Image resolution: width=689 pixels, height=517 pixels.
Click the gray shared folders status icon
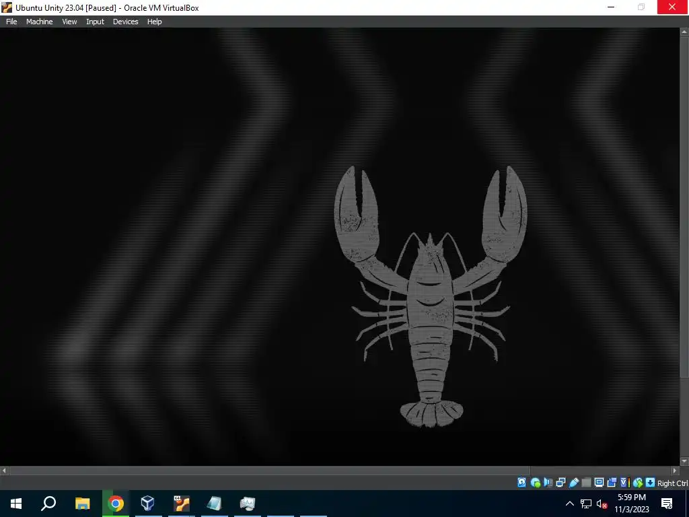pos(586,483)
